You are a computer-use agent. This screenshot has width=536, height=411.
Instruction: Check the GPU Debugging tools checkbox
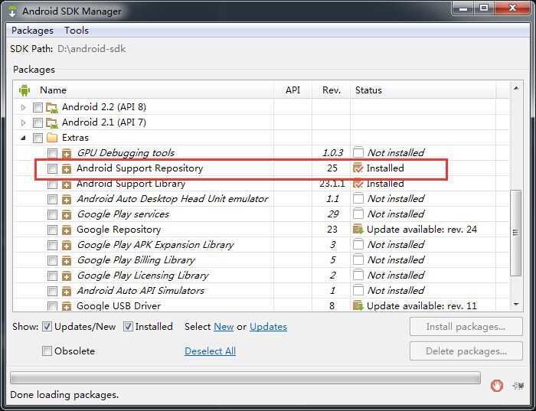[x=52, y=153]
